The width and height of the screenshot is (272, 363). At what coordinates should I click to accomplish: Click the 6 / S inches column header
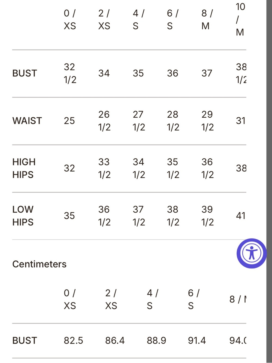coord(173,20)
